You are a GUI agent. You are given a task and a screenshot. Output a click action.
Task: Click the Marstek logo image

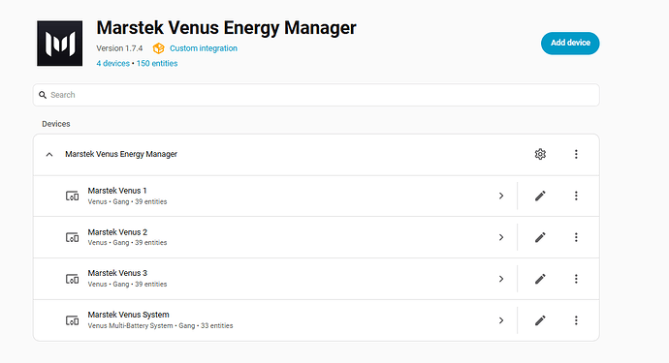point(60,44)
